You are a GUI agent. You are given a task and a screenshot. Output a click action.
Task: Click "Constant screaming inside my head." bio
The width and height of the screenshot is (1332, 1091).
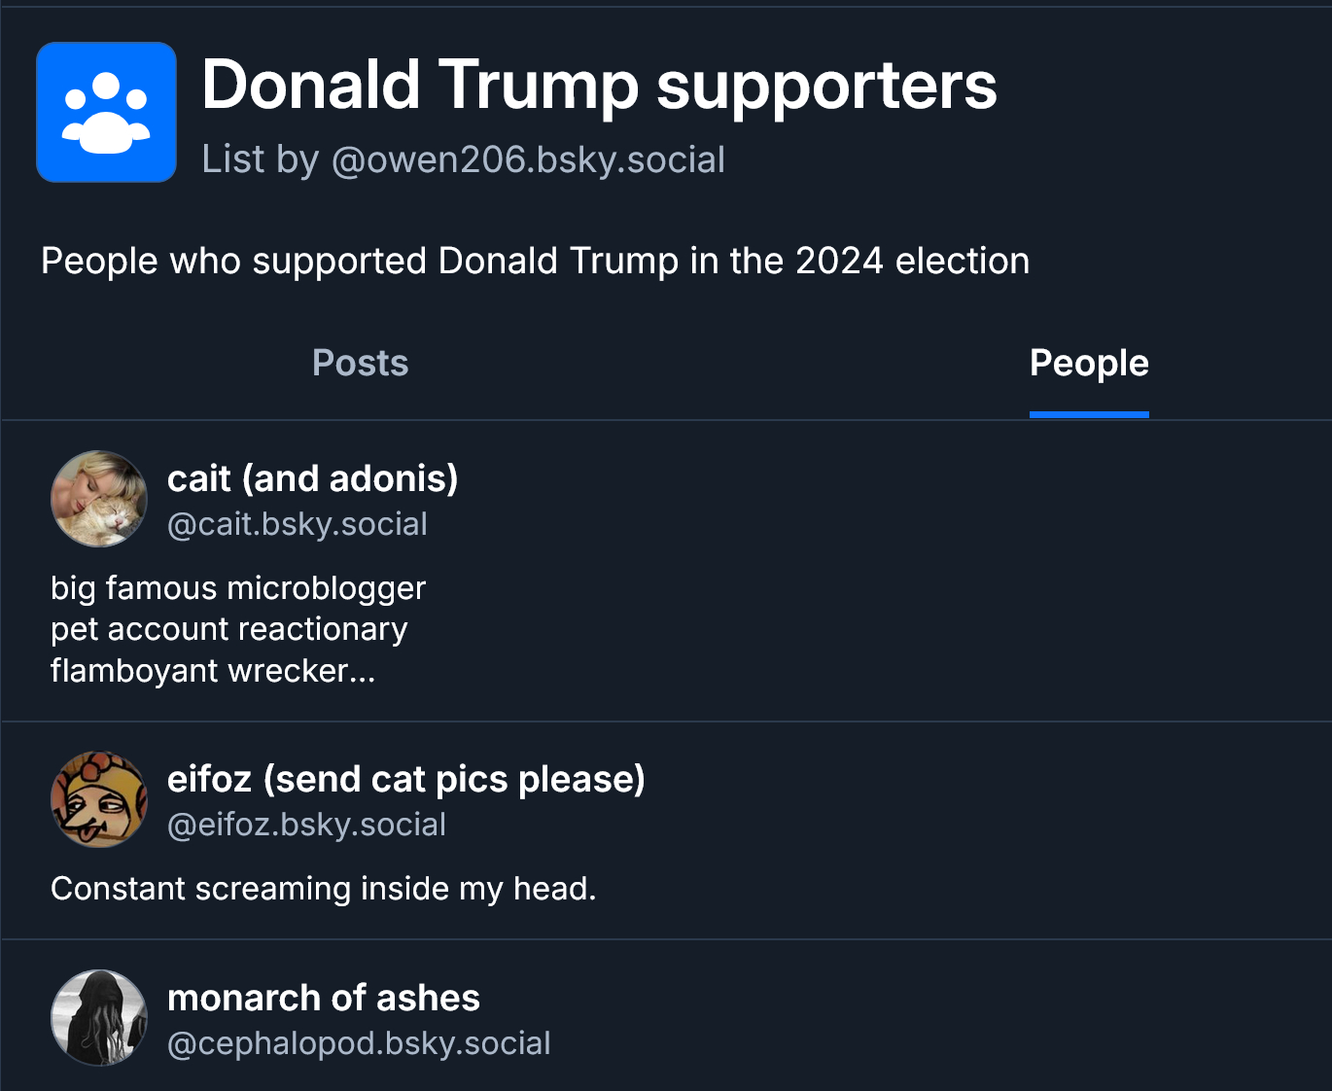[x=323, y=889]
